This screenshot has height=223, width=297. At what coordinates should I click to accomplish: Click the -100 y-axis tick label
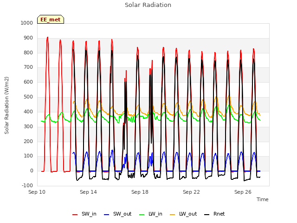coord(27,185)
